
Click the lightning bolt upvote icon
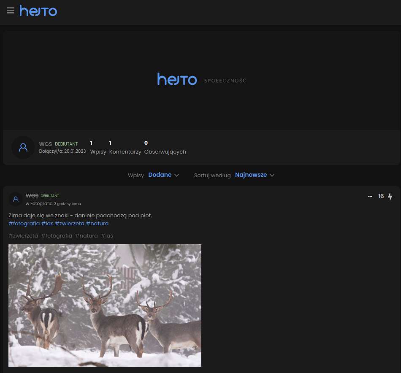(x=390, y=196)
